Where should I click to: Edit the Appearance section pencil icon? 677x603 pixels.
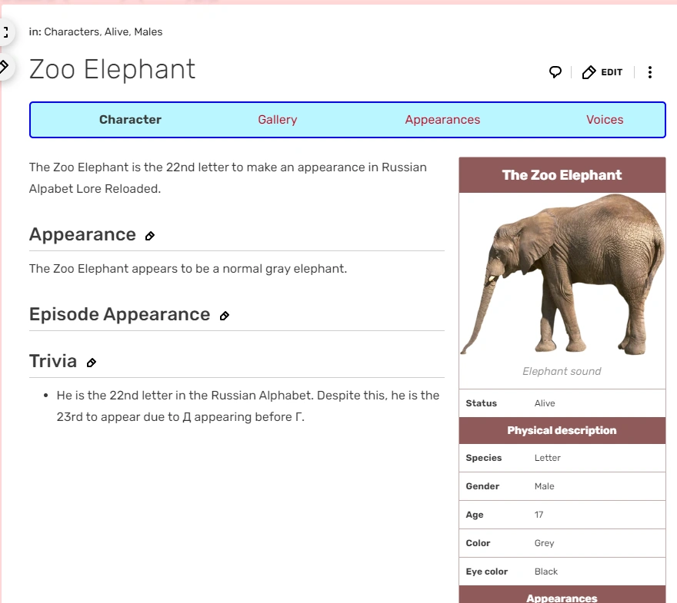click(150, 236)
